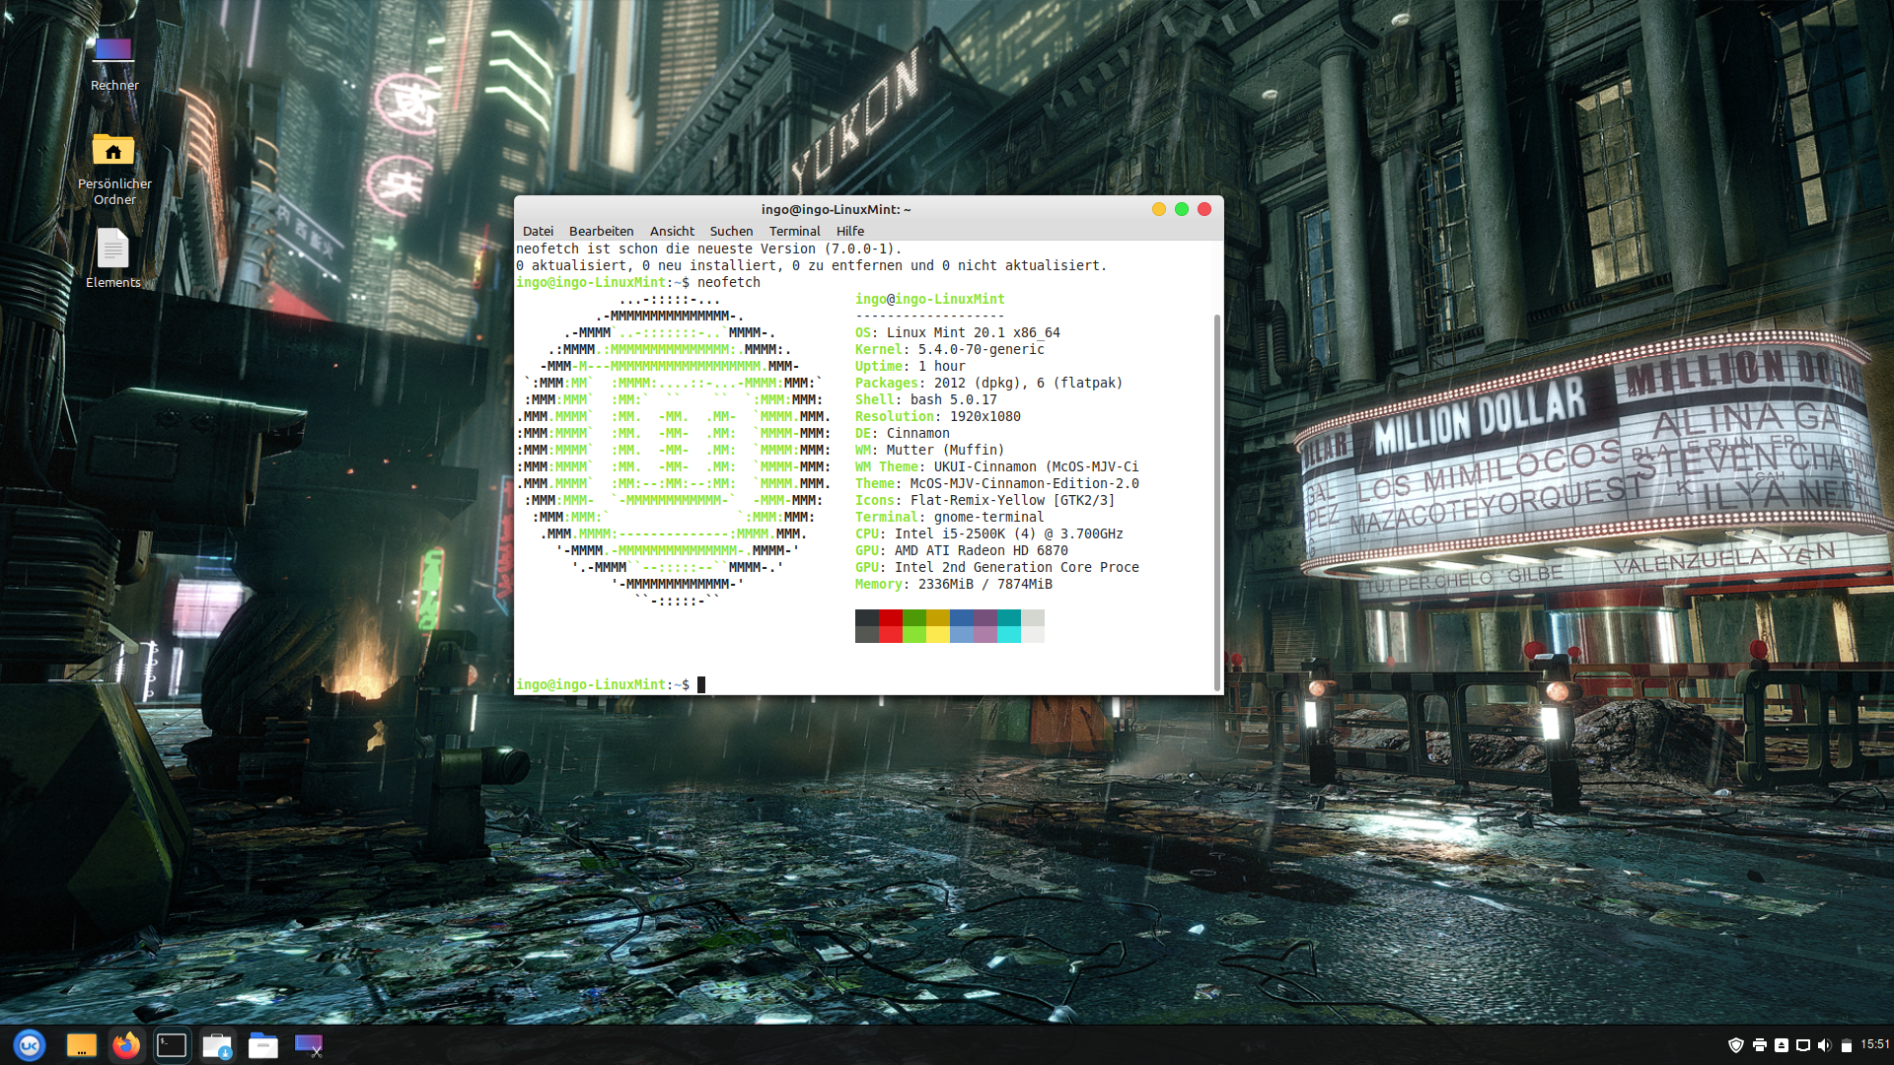Viewport: 1894px width, 1065px height.
Task: Open the printer tray icon
Action: pos(1759,1045)
